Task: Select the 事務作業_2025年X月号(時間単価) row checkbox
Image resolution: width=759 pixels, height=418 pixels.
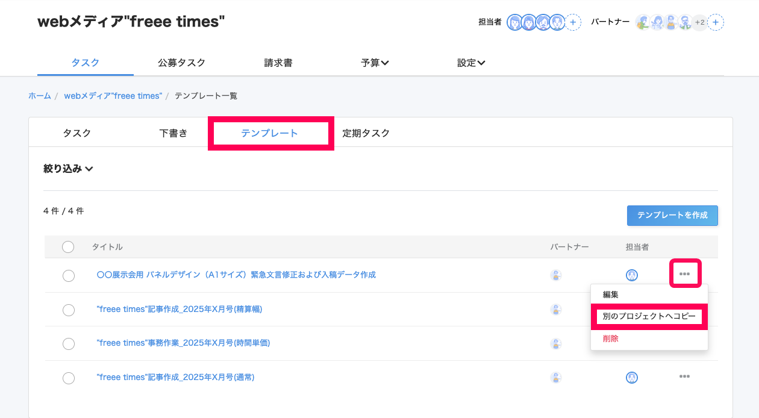Action: 69,344
